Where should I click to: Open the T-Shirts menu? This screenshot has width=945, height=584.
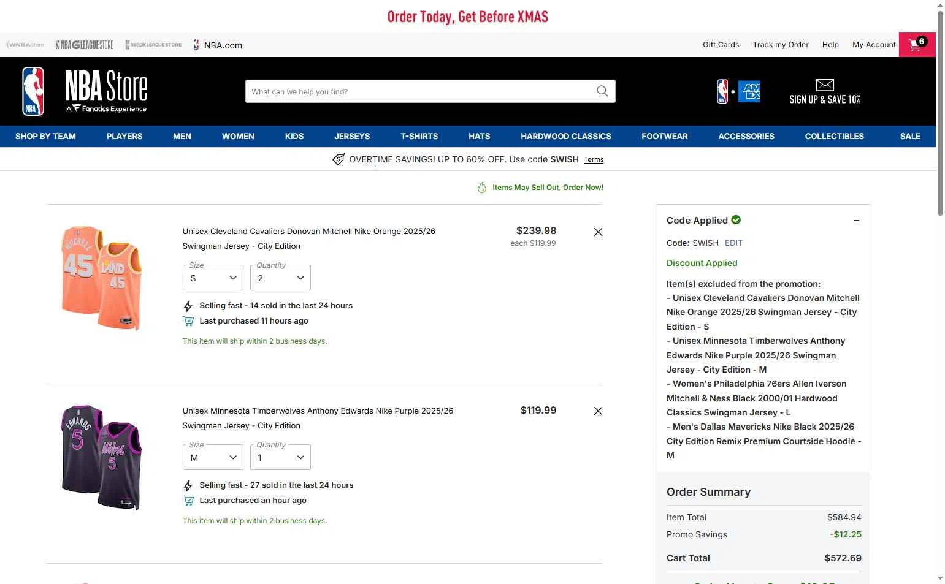point(419,136)
